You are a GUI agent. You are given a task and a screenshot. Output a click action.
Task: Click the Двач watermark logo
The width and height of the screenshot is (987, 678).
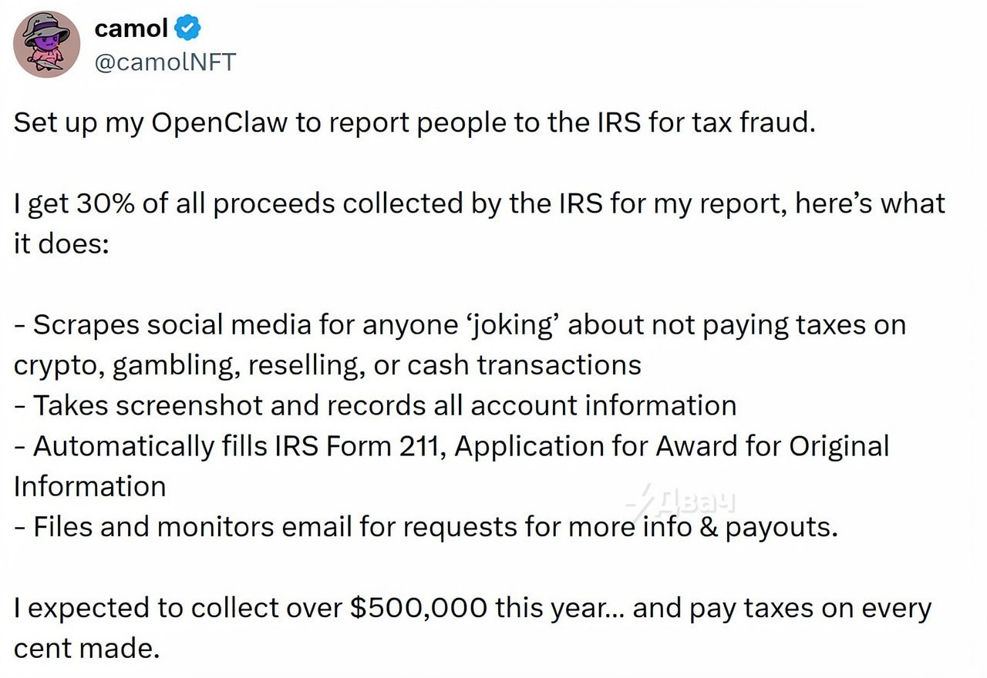pyautogui.click(x=681, y=502)
